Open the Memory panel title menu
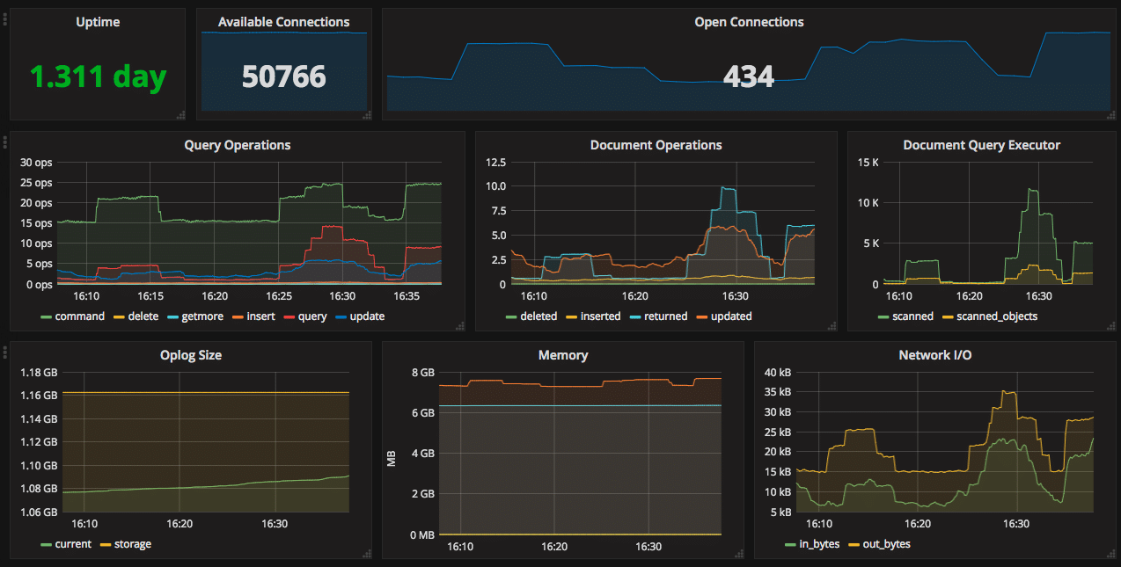 point(563,354)
